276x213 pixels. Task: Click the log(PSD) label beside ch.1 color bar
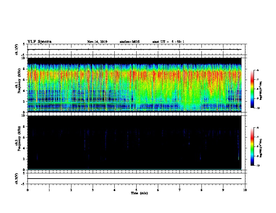[x=261, y=91]
